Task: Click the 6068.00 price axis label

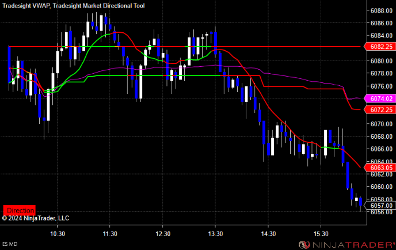Action: coord(382,137)
